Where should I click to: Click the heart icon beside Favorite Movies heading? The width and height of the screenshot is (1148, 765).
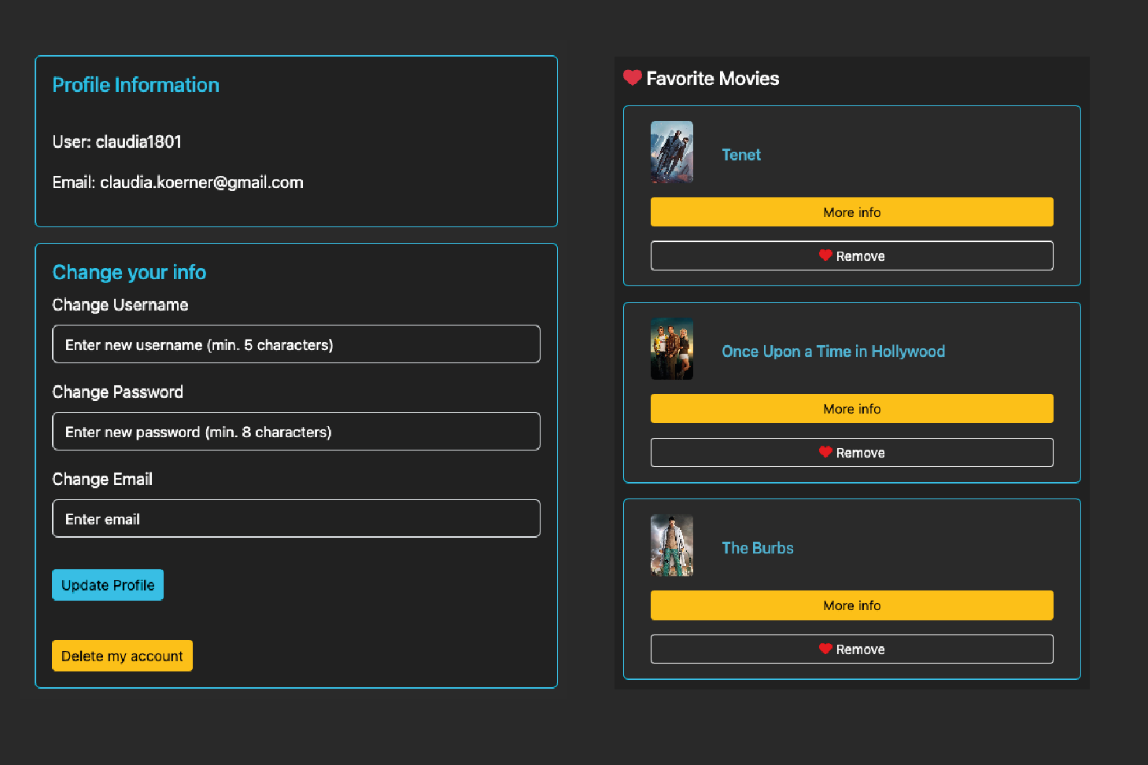click(x=633, y=78)
